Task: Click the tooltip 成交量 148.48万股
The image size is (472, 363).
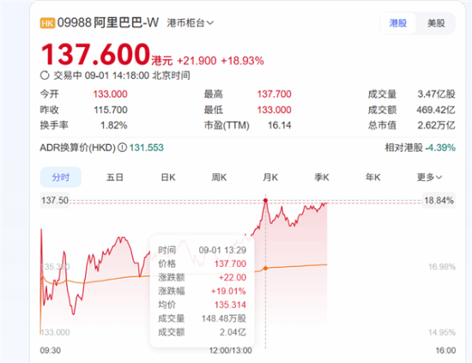Action: [x=224, y=318]
